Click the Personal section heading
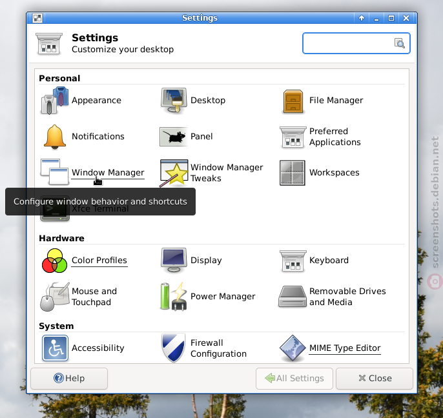Screen dimensions: 443x418 pos(59,78)
